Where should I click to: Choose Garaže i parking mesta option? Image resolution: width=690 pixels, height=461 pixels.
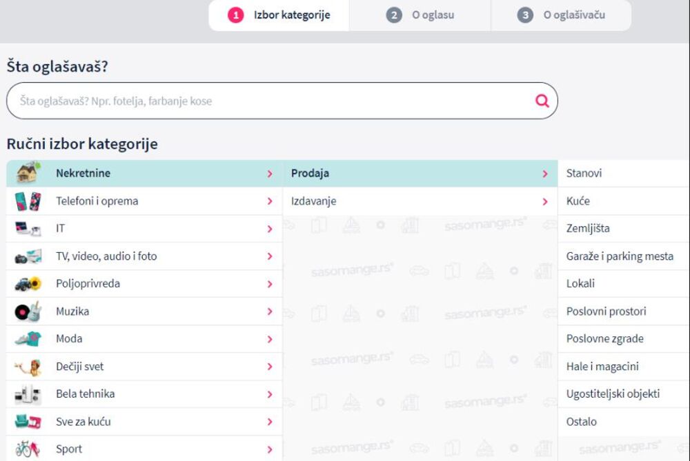coord(619,256)
